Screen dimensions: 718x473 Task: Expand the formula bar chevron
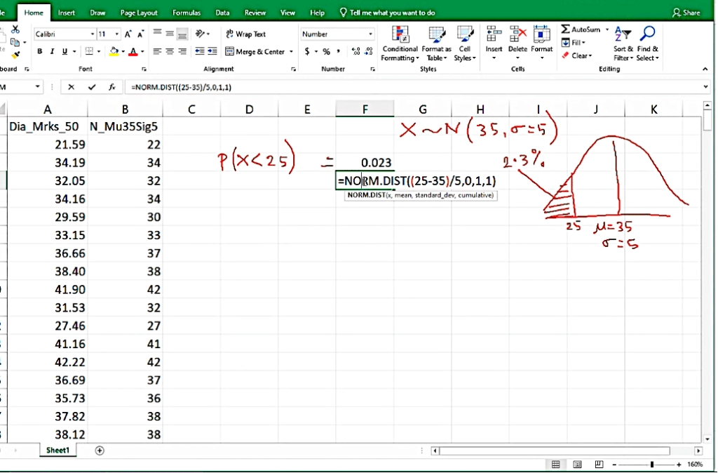[x=705, y=87]
